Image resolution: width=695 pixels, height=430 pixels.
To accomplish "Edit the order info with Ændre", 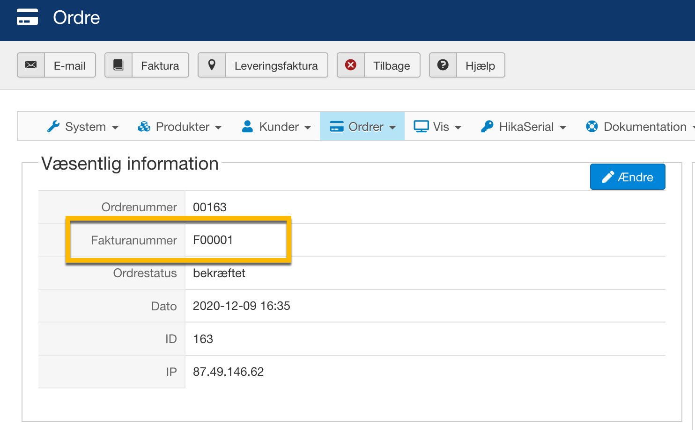I will 628,177.
